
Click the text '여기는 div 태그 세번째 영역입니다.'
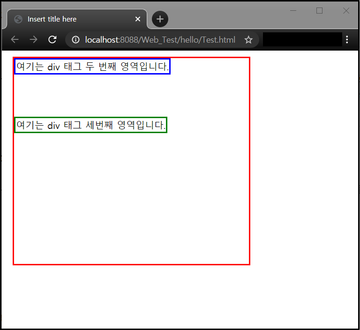coord(91,125)
